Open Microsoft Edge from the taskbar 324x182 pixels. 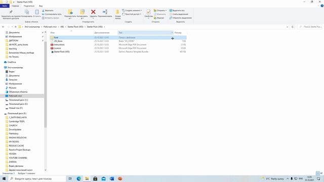pos(78,178)
